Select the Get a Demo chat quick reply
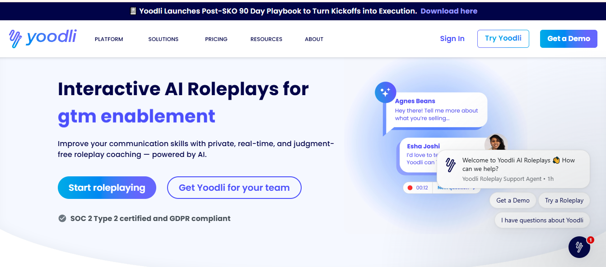This screenshot has width=606, height=267. [513, 200]
